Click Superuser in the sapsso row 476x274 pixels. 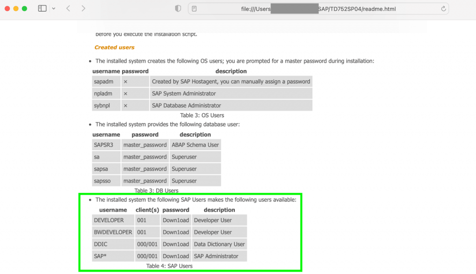[195, 181]
